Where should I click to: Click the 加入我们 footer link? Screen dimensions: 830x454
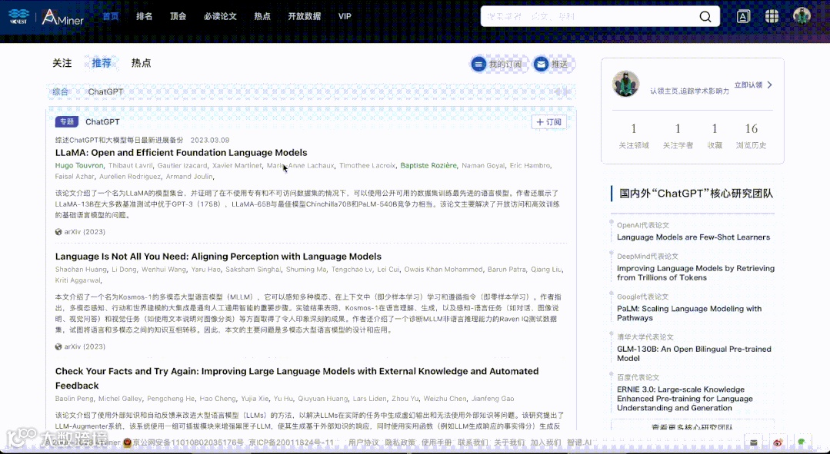coord(545,442)
